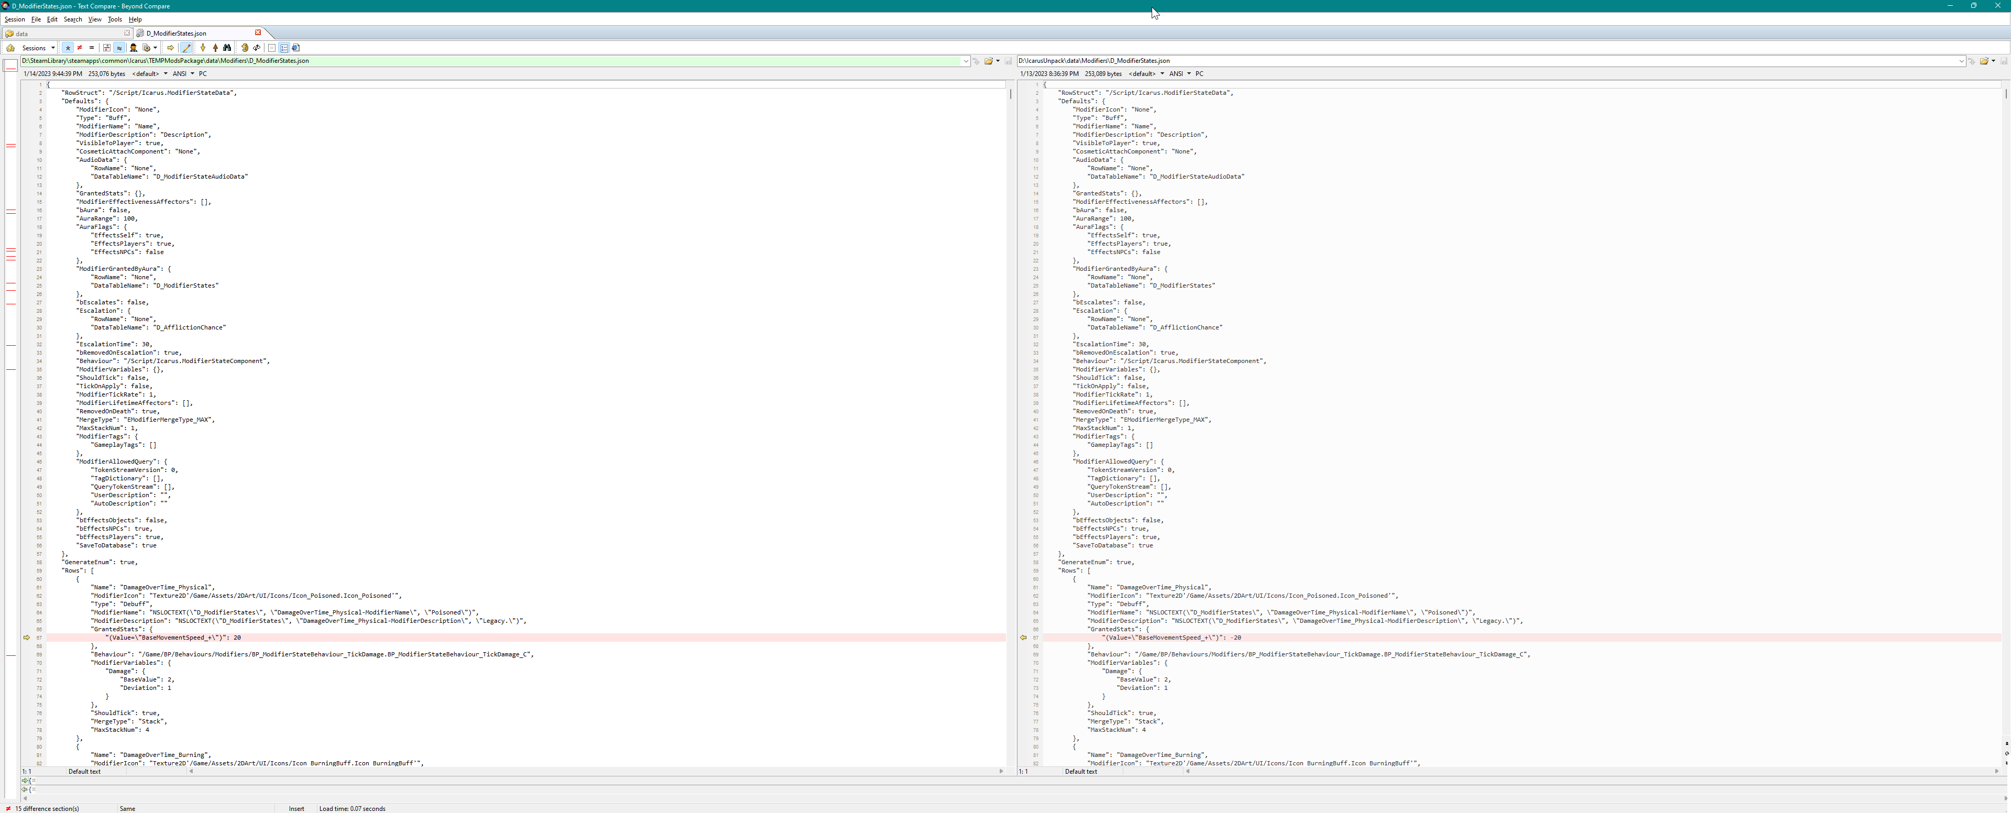Show the equal lines with the = button
The width and height of the screenshot is (2011, 813).
pyautogui.click(x=92, y=48)
